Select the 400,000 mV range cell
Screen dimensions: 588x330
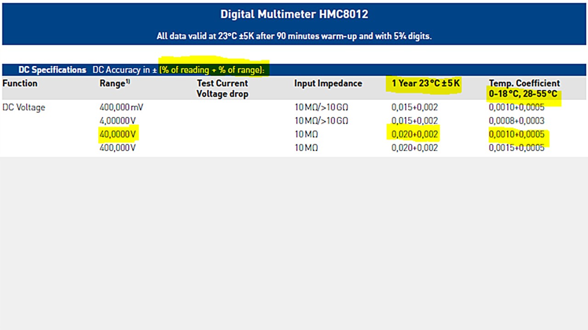[x=122, y=107]
